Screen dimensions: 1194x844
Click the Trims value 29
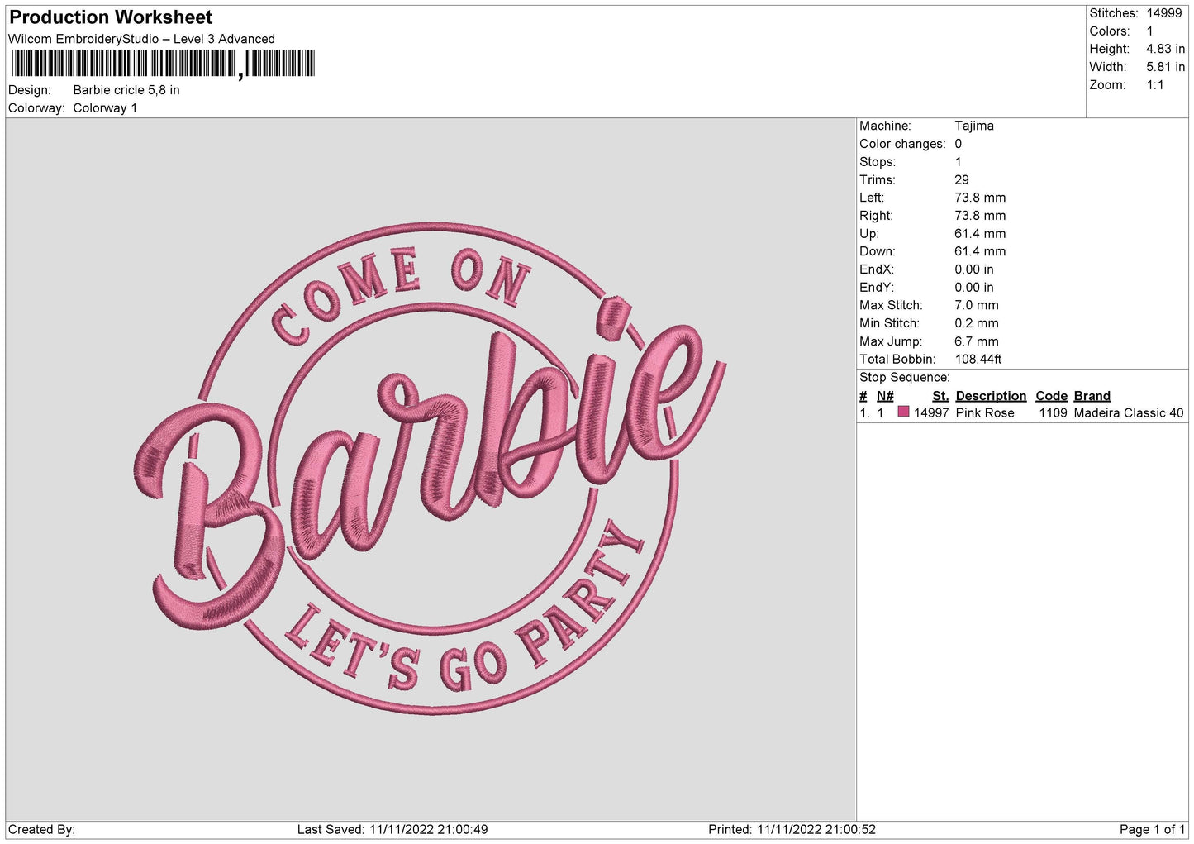962,179
